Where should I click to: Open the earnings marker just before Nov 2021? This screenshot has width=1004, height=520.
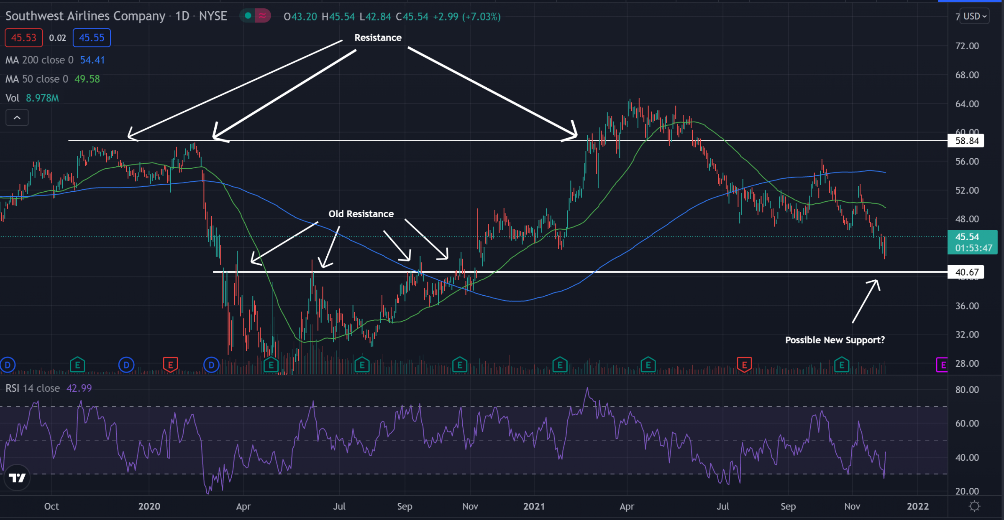tap(842, 365)
